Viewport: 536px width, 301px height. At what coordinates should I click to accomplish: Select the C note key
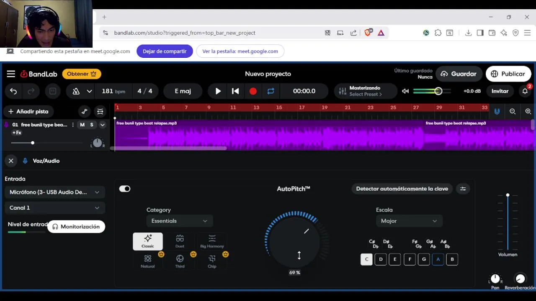366,260
